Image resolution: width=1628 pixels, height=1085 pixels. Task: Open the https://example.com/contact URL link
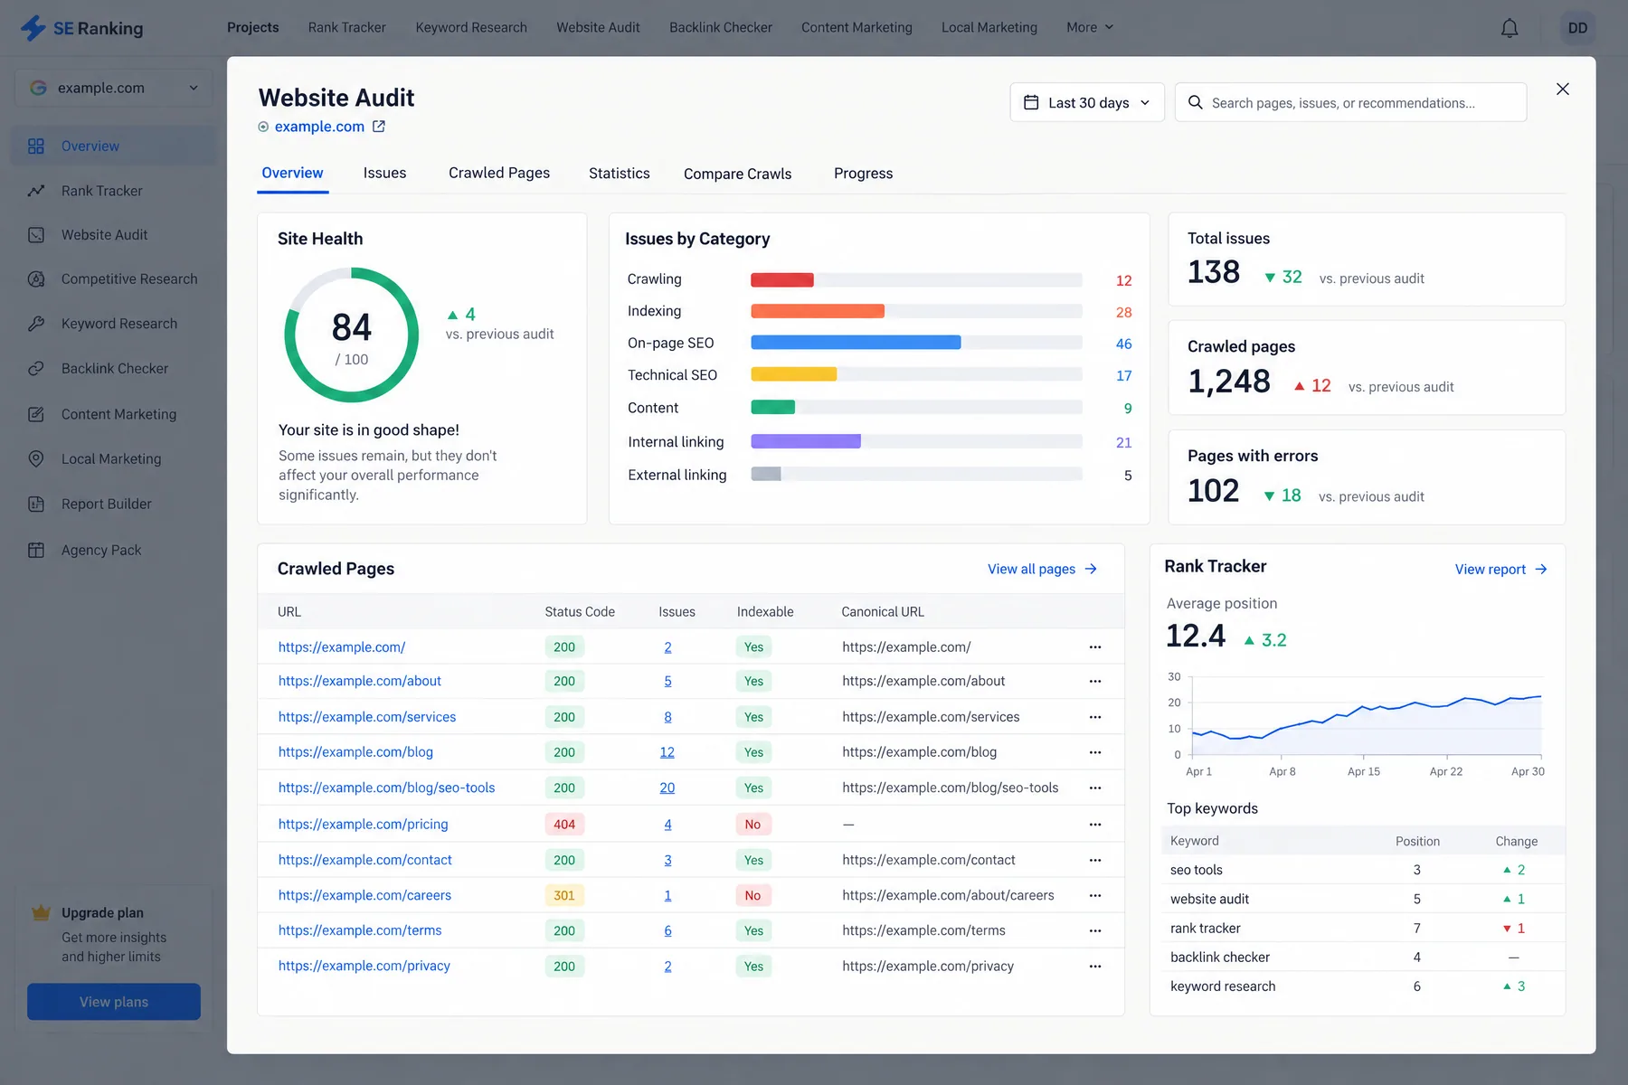pyautogui.click(x=364, y=860)
